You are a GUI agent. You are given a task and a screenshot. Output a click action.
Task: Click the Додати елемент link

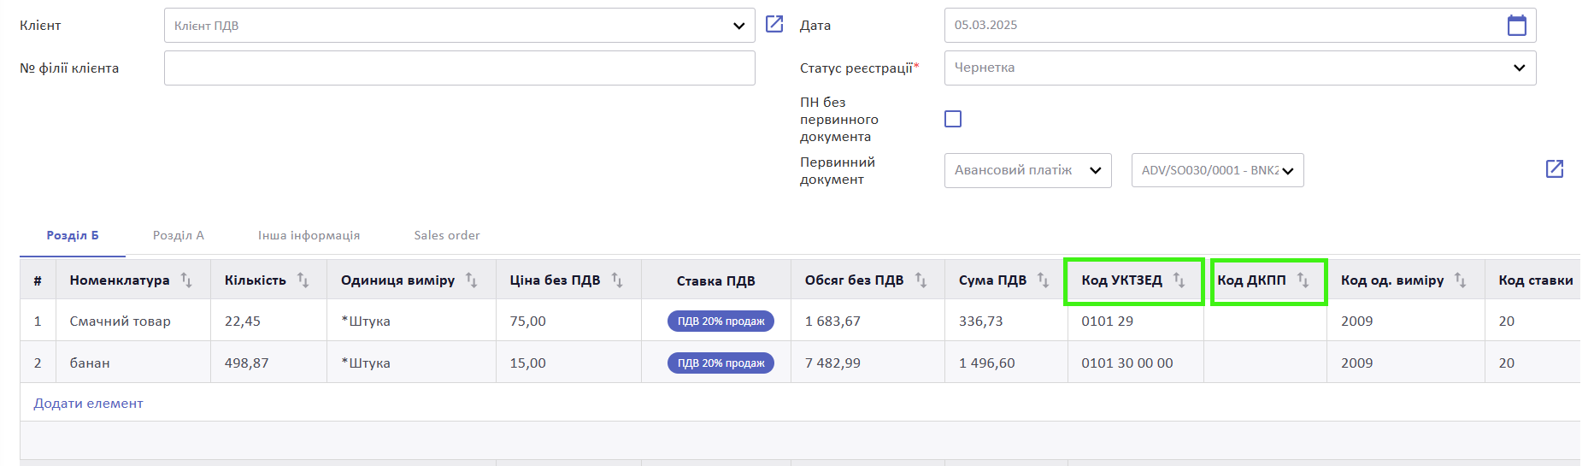coord(88,404)
